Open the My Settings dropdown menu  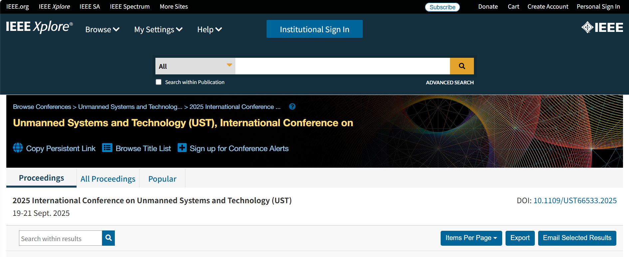(158, 30)
